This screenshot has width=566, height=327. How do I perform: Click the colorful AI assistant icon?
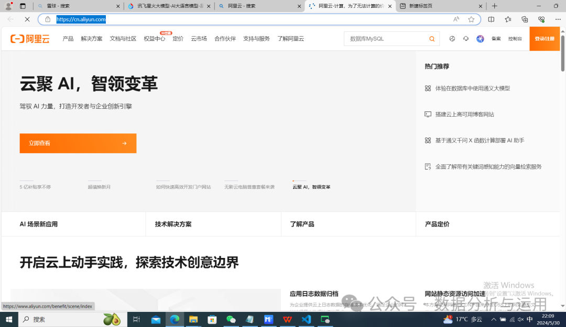[480, 39]
